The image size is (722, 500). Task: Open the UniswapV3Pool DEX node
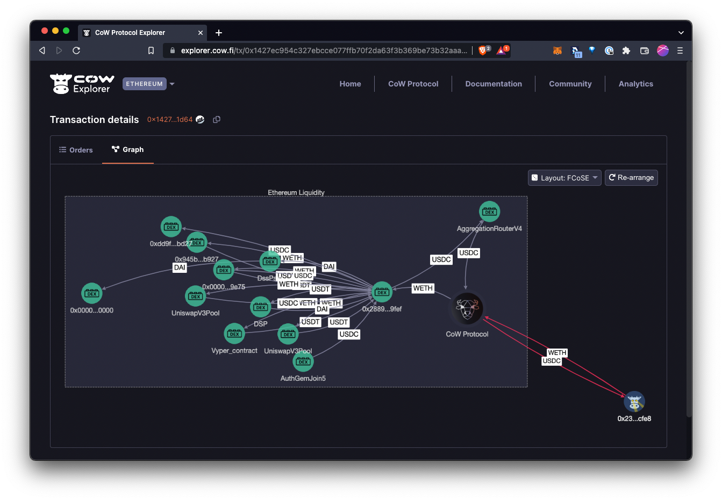pyautogui.click(x=195, y=296)
